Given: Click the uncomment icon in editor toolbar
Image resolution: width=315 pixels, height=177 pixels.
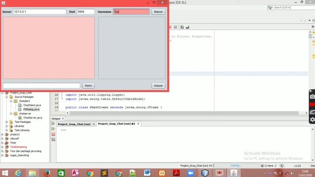Looking at the screenshot, I should (188, 27).
